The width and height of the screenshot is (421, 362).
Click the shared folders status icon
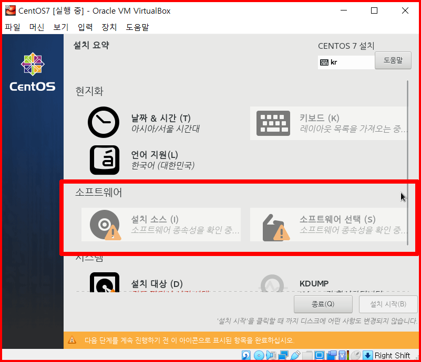point(307,355)
